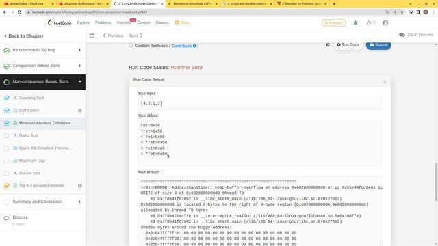Reload the page with the refresh icon
The width and height of the screenshot is (438, 246).
coord(20,12)
